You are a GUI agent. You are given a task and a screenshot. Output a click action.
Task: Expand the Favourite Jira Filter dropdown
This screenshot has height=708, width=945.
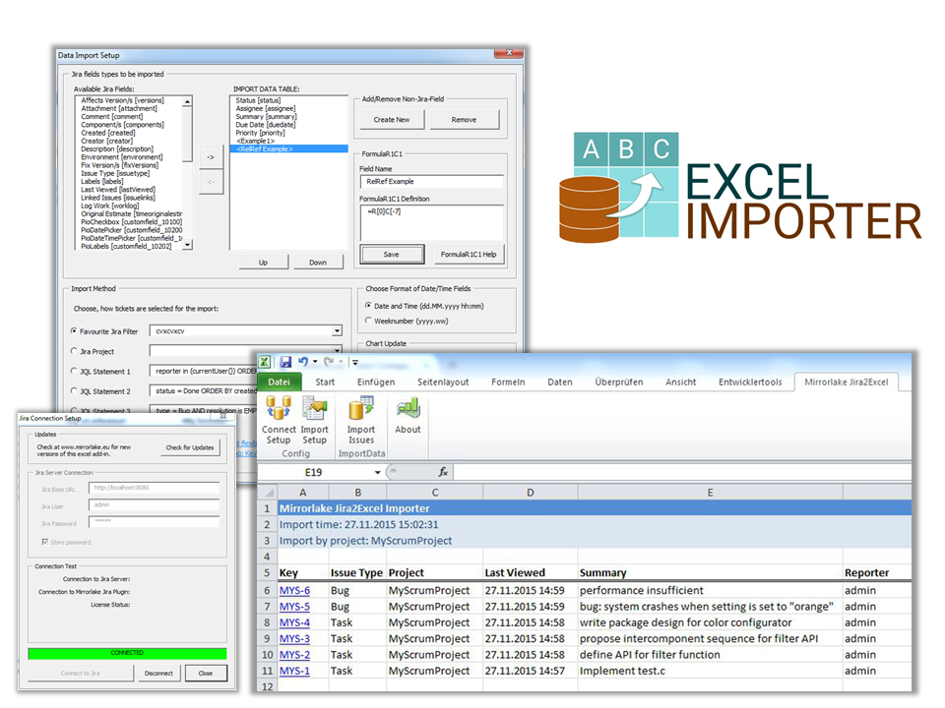337,331
